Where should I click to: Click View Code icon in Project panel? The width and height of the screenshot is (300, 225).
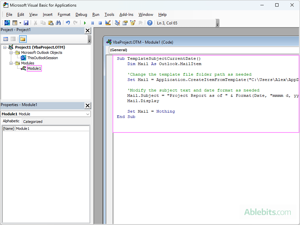tap(6, 39)
